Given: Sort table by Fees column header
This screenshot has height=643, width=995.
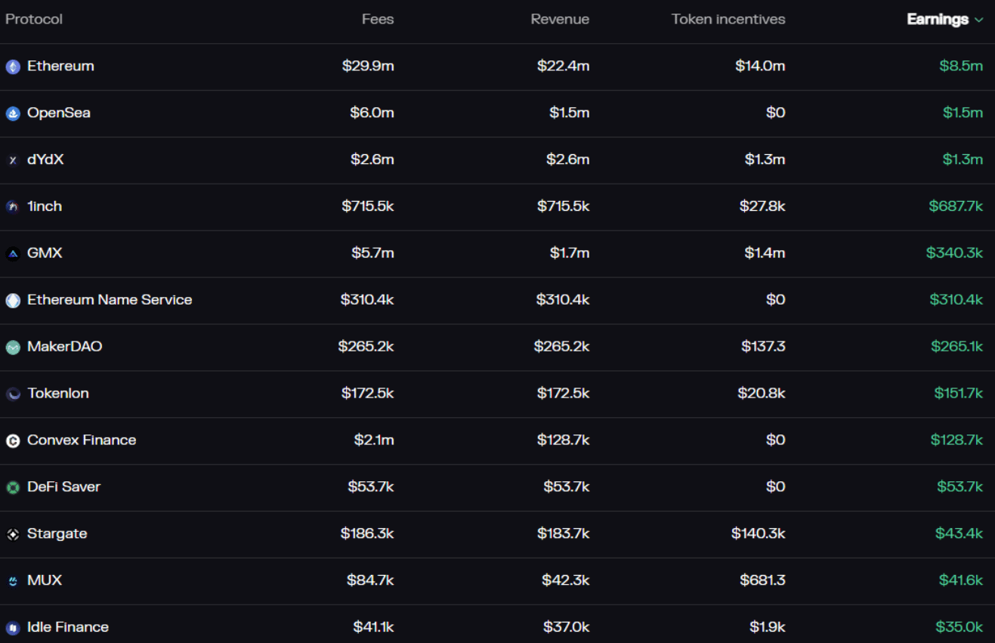Looking at the screenshot, I should pyautogui.click(x=378, y=20).
